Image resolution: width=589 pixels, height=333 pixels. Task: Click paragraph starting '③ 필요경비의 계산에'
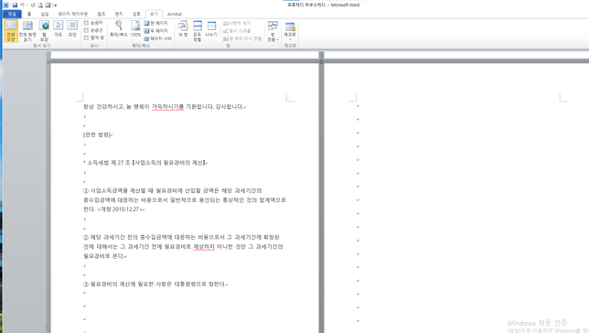pyautogui.click(x=155, y=285)
